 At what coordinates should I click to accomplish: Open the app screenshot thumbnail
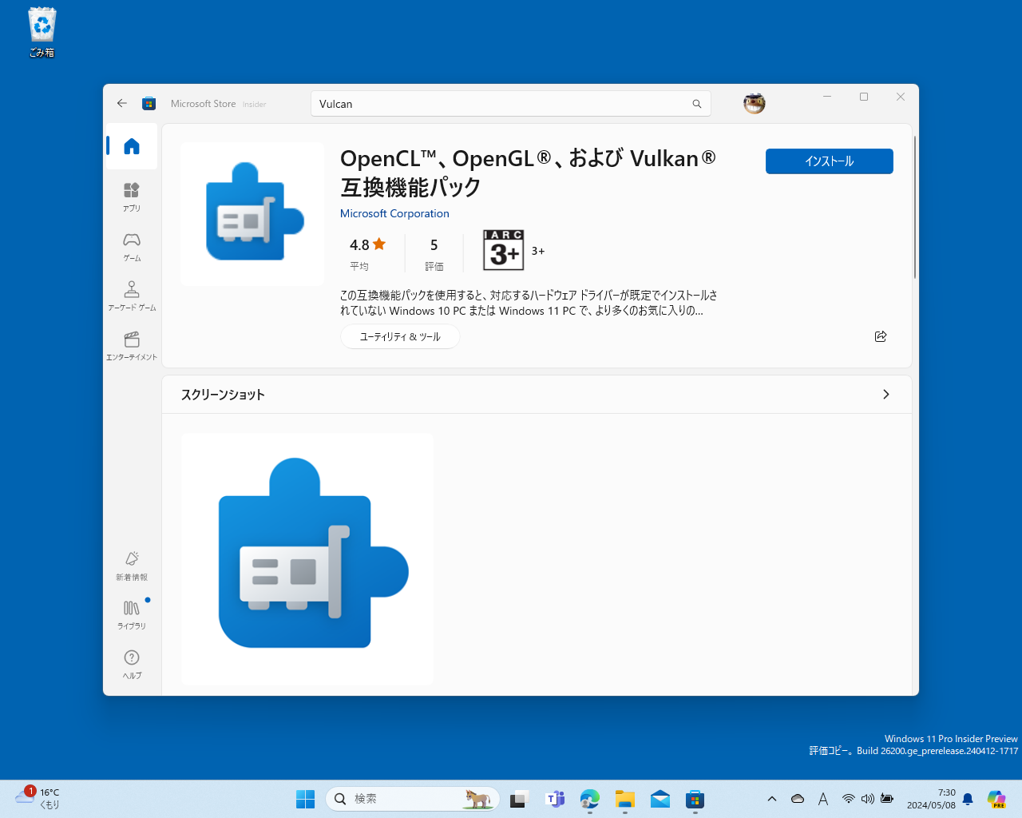point(307,559)
